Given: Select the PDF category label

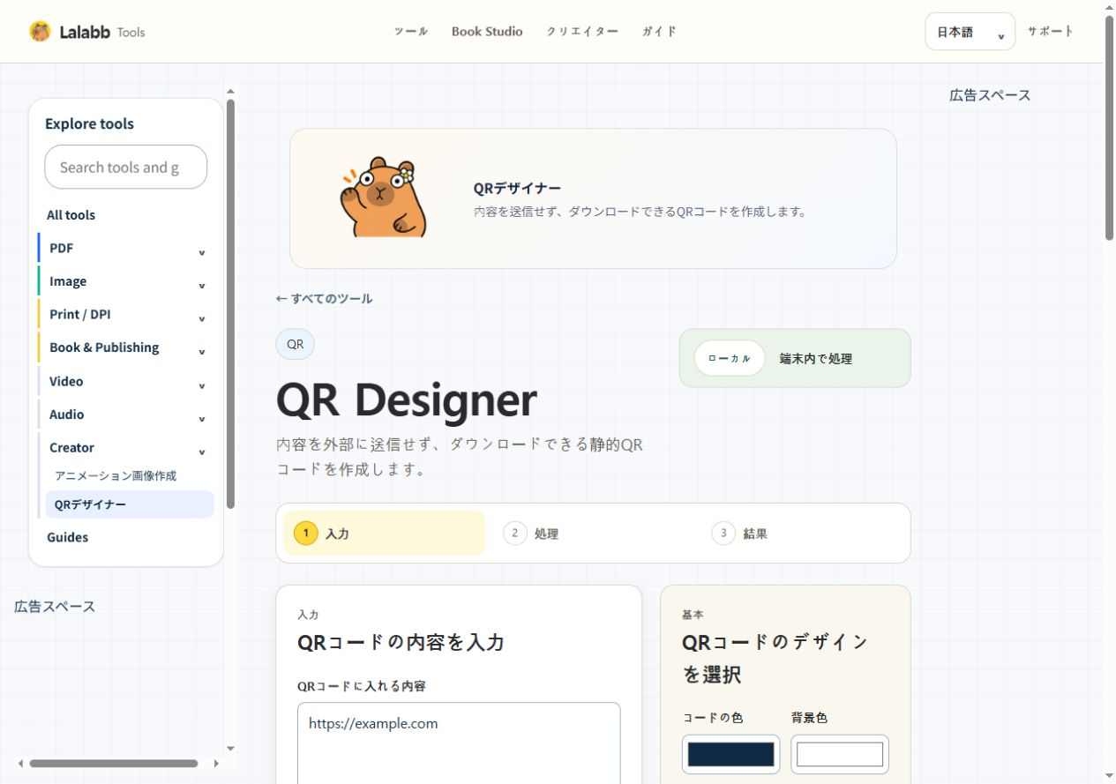Looking at the screenshot, I should 61,248.
